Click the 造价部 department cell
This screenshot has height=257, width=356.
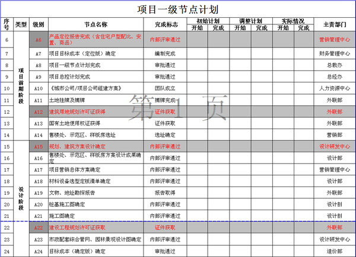pos(335,251)
